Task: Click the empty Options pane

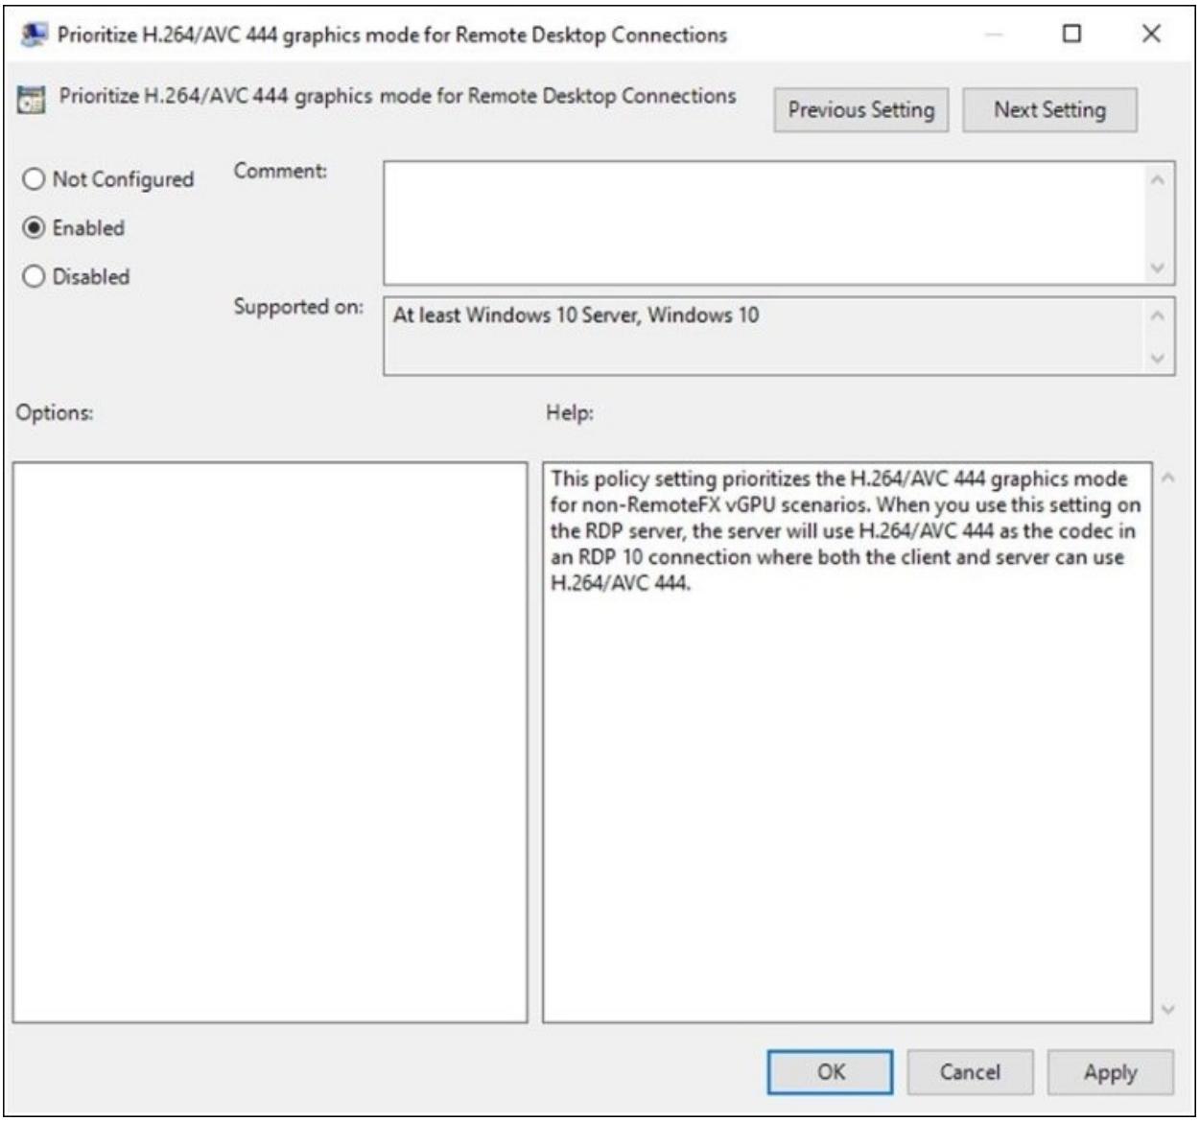Action: [270, 742]
